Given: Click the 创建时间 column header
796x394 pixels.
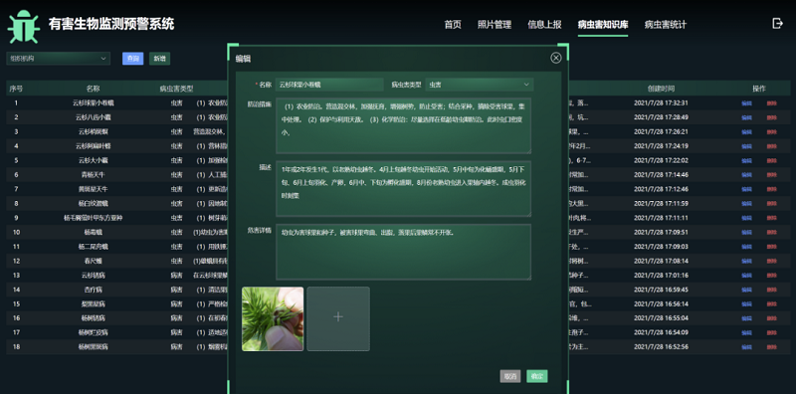Looking at the screenshot, I should click(x=661, y=89).
